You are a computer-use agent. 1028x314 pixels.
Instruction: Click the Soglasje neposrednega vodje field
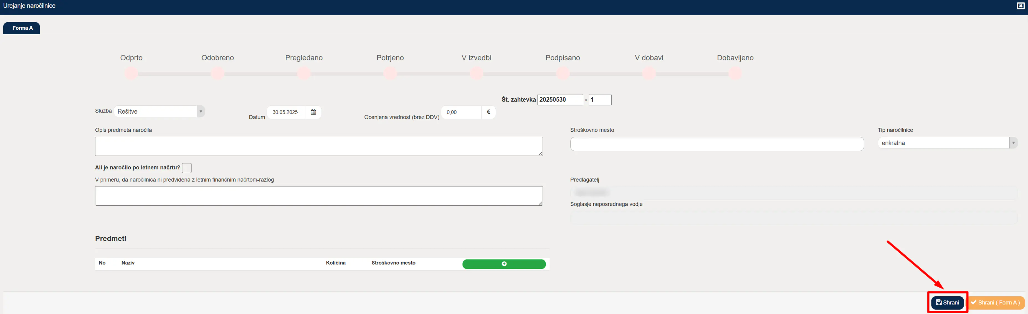tap(793, 218)
